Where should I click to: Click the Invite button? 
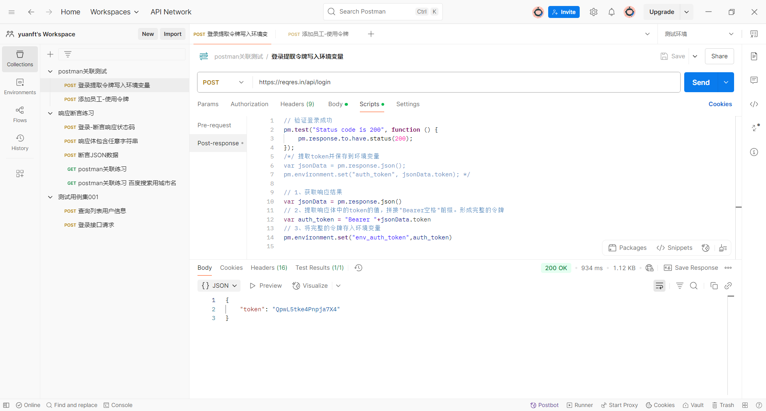point(564,12)
